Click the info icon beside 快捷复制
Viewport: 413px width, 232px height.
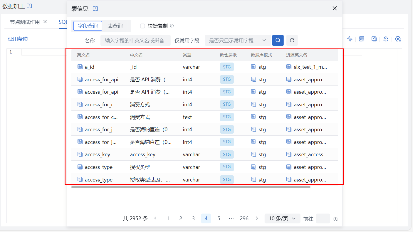172,26
